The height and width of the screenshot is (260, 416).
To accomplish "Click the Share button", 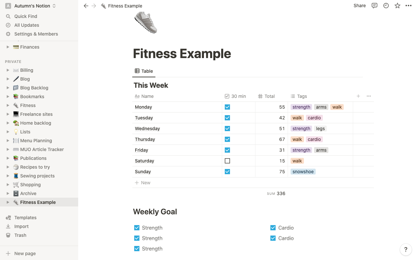I will pyautogui.click(x=360, y=6).
